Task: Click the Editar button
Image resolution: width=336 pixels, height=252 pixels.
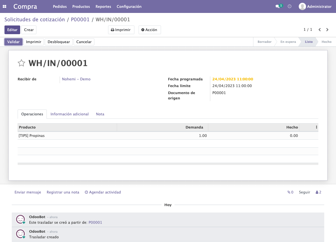Action: [12, 30]
